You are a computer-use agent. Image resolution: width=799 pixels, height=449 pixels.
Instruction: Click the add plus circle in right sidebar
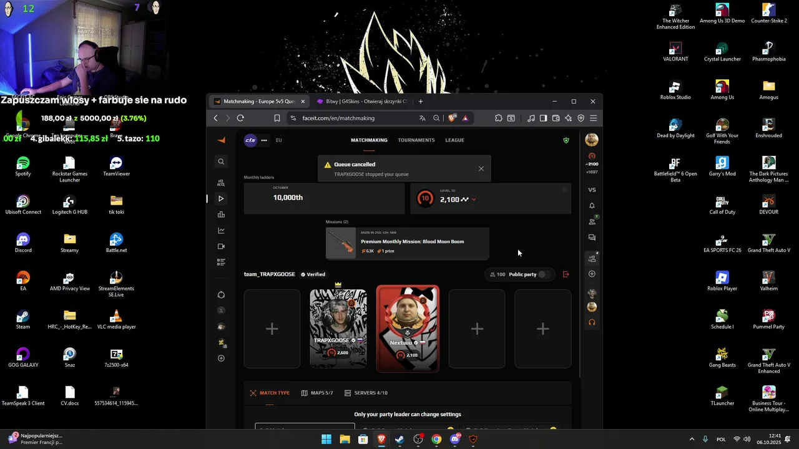592,274
